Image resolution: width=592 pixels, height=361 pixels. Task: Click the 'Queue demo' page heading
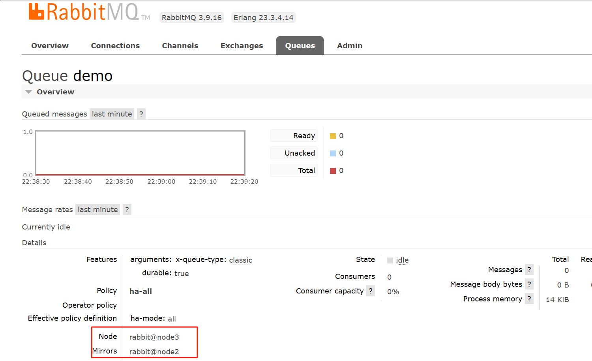pos(67,76)
